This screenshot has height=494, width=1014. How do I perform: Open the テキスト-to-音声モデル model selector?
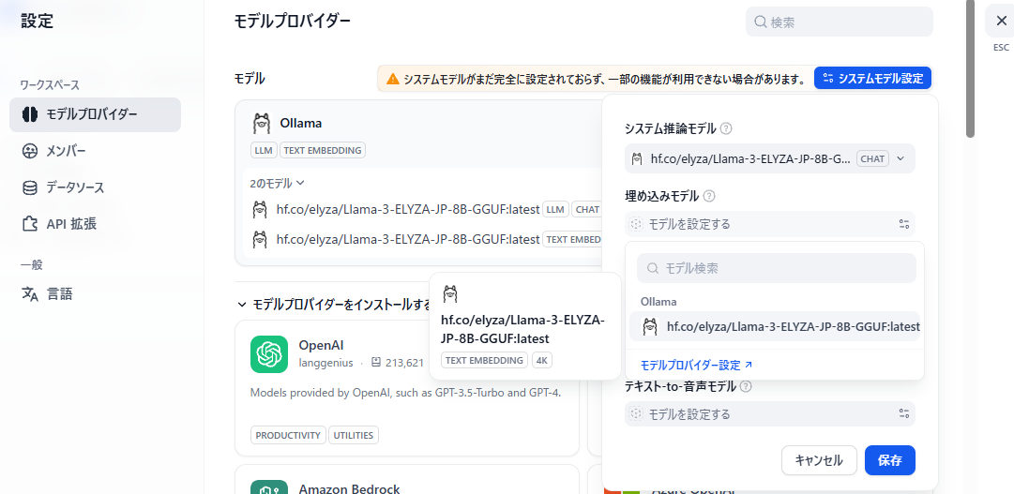(770, 413)
